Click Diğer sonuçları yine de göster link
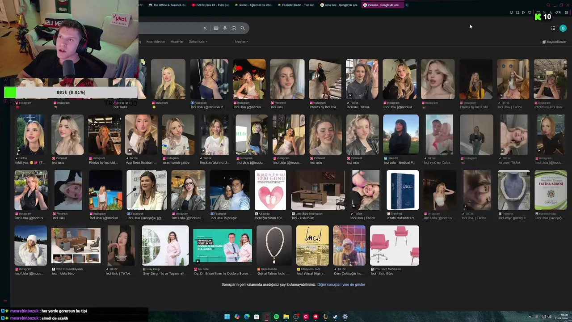Viewport: 572px width, 322px height. tap(341, 284)
